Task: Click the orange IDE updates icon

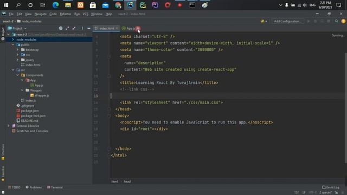Action: (x=343, y=21)
